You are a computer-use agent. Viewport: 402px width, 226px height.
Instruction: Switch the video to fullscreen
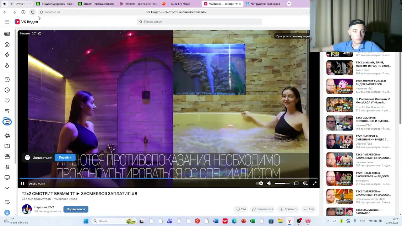tap(315, 183)
